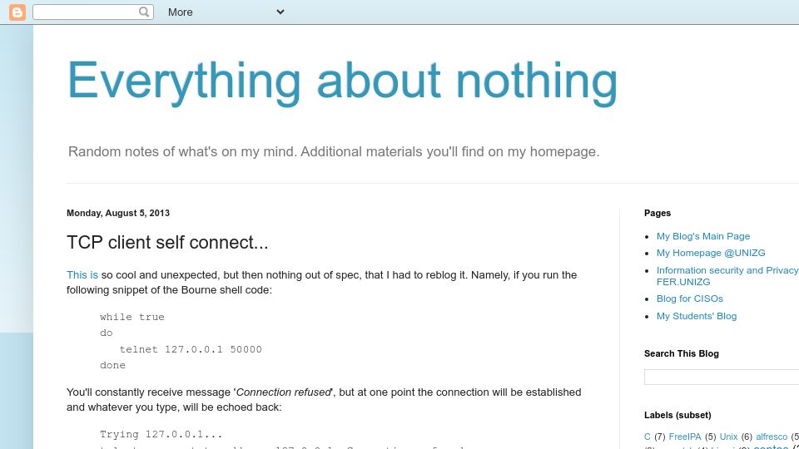Go to 'My Homepage @UNIZG' page
The height and width of the screenshot is (449, 799).
click(710, 253)
